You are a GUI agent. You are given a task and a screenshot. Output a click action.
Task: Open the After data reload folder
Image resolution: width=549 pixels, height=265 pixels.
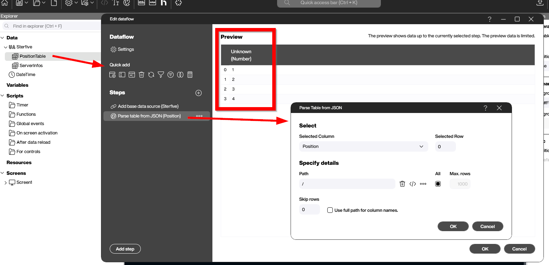click(33, 142)
